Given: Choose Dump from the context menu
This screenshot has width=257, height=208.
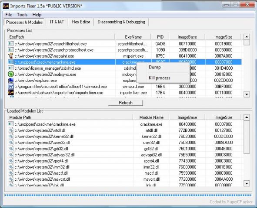Looking at the screenshot, I should click(x=154, y=67).
